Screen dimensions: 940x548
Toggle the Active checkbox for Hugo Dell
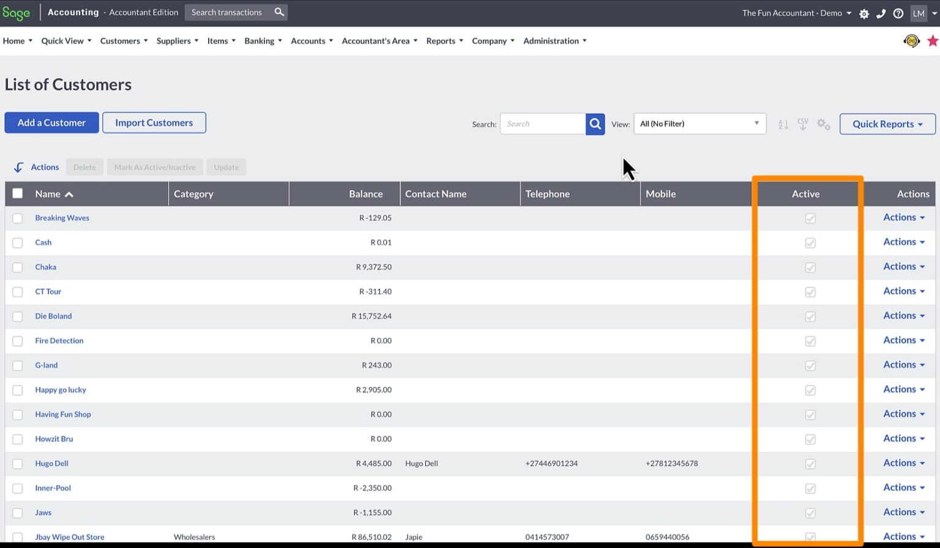(x=810, y=464)
